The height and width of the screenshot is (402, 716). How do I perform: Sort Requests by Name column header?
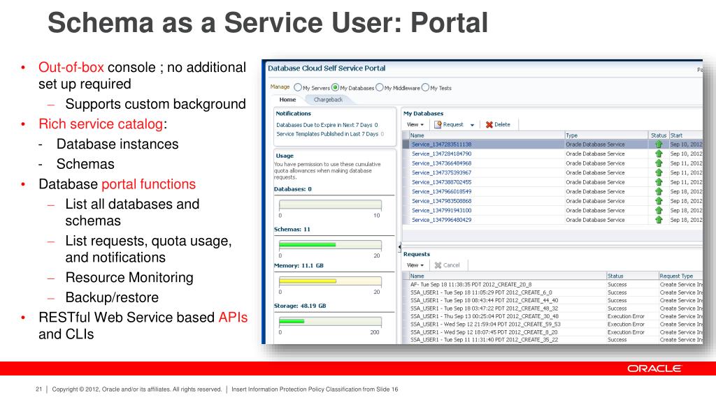507,276
